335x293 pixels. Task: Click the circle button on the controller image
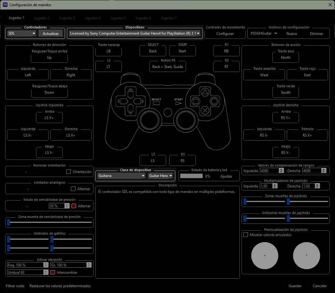214,101
